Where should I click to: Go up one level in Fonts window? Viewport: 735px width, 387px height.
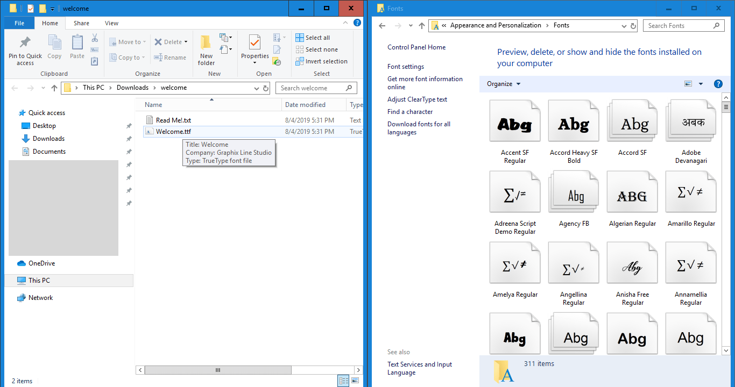click(421, 26)
